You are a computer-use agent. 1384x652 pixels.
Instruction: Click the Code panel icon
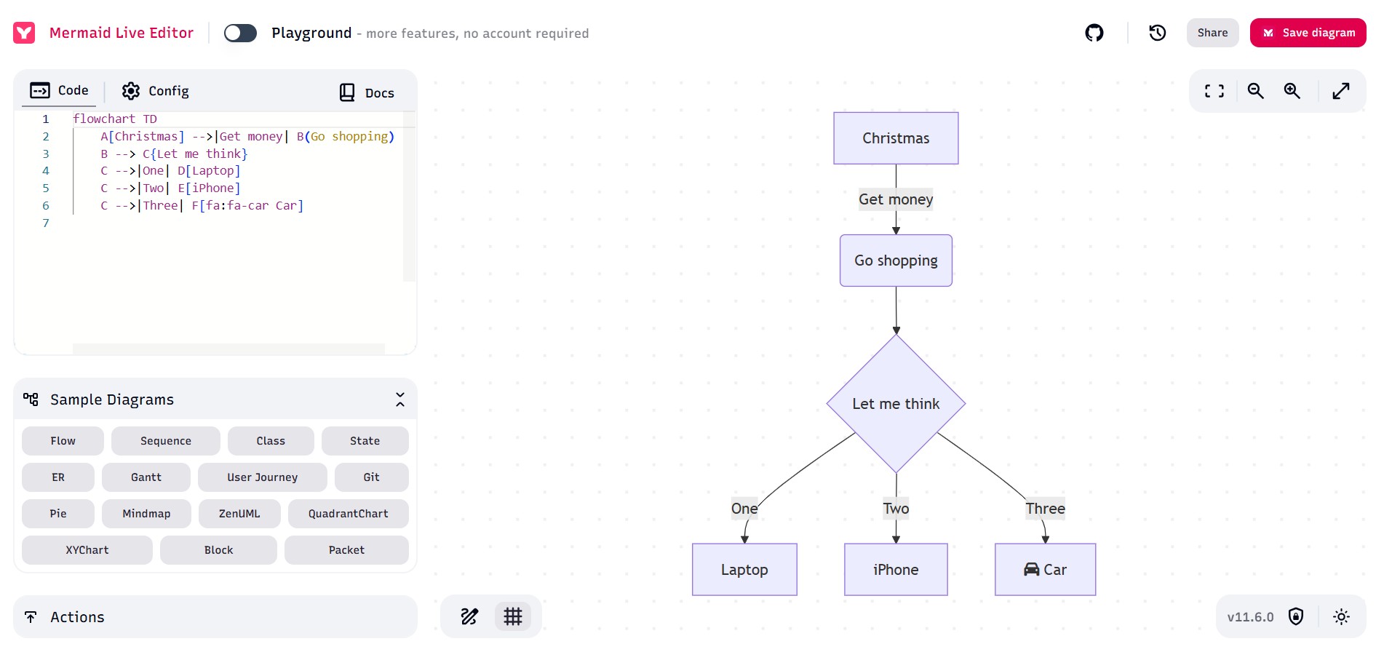point(40,90)
